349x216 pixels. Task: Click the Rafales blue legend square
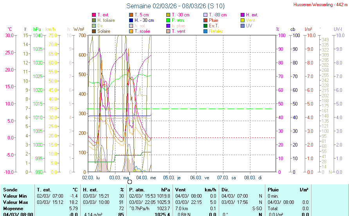point(205,31)
